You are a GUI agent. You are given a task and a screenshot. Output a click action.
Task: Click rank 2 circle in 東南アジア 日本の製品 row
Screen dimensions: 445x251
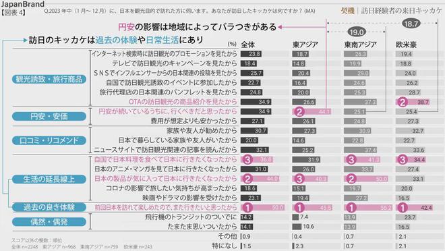point(351,179)
